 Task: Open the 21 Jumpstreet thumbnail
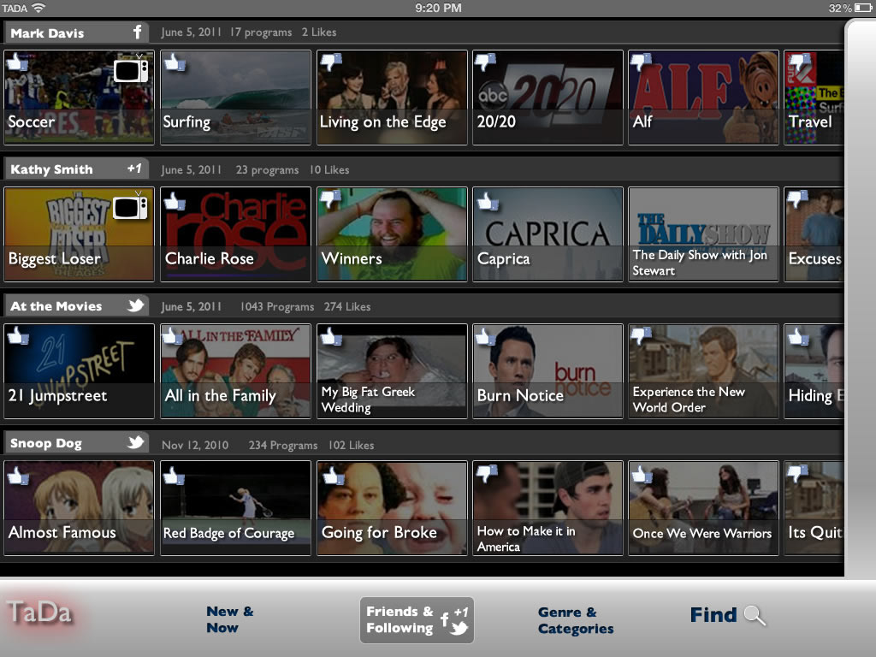(79, 371)
